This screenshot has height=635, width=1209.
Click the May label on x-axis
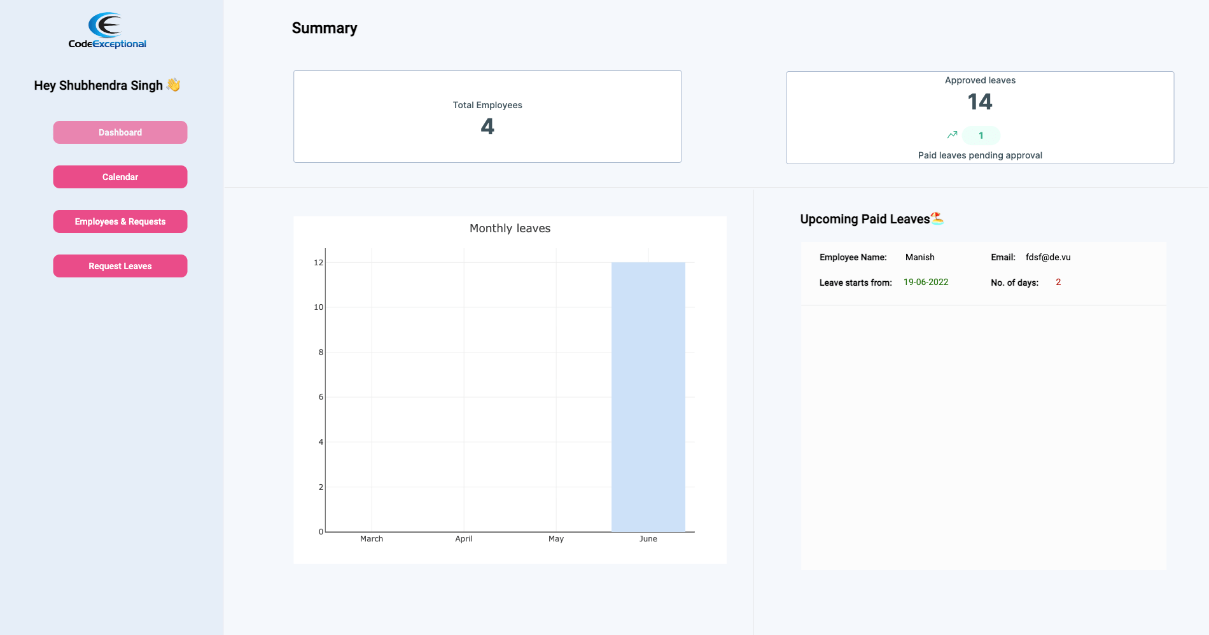(x=556, y=539)
